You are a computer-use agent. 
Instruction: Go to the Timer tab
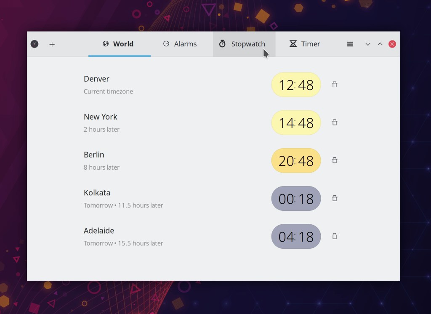305,44
